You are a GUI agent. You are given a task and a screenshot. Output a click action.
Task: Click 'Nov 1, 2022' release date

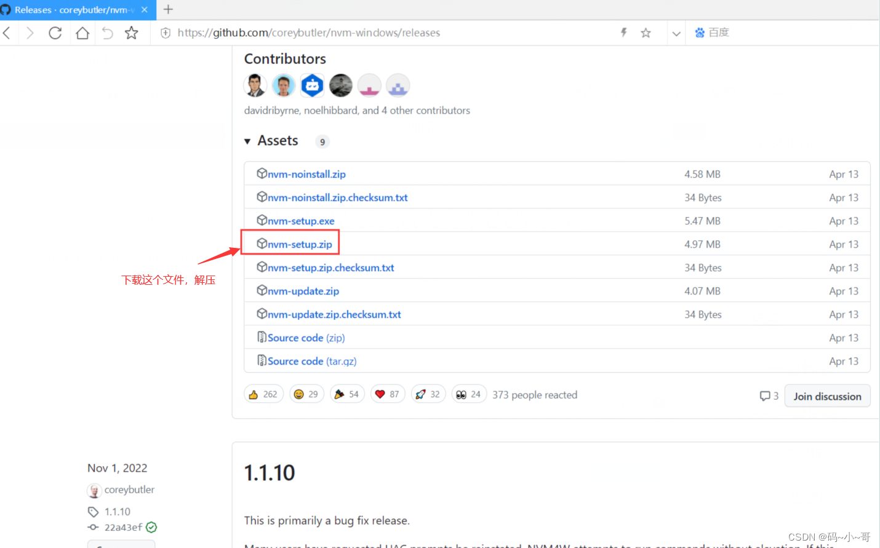pyautogui.click(x=118, y=468)
